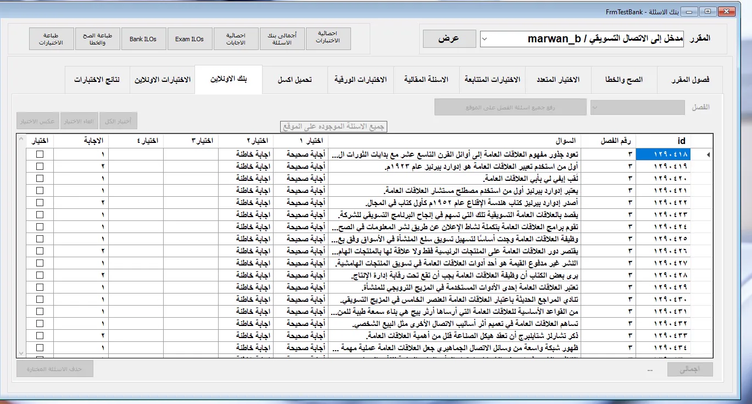752x404 pixels.
Task: Select id cell ١٢٩٠٤٣٣
Action: [x=663, y=336]
